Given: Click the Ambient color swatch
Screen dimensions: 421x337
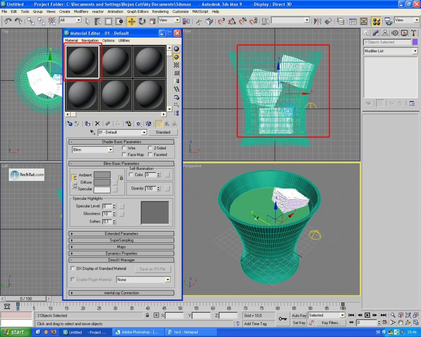Looking at the screenshot, I should coord(102,175).
